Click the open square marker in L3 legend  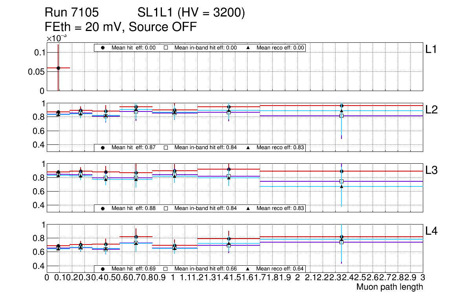166,208
